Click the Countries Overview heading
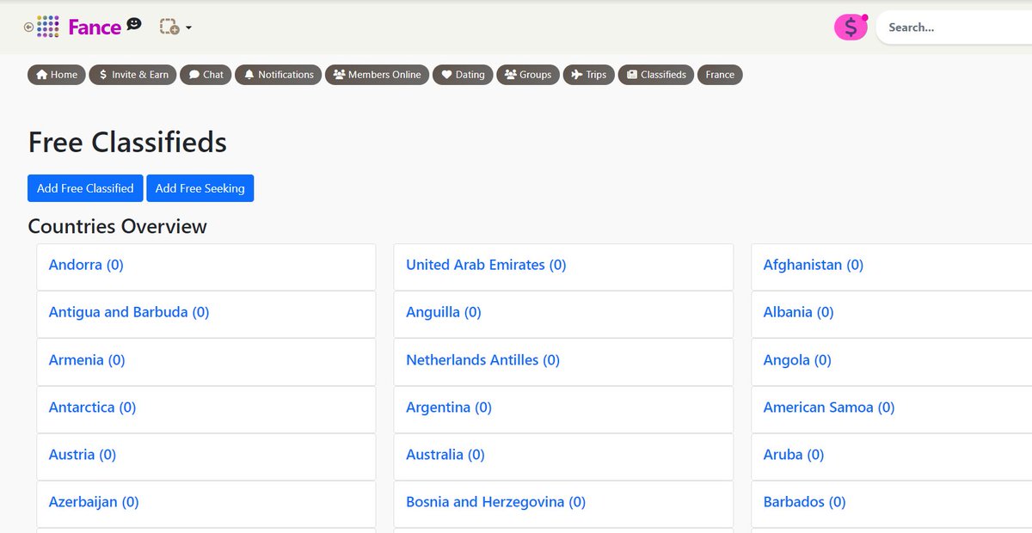Image resolution: width=1032 pixels, height=533 pixels. point(118,227)
